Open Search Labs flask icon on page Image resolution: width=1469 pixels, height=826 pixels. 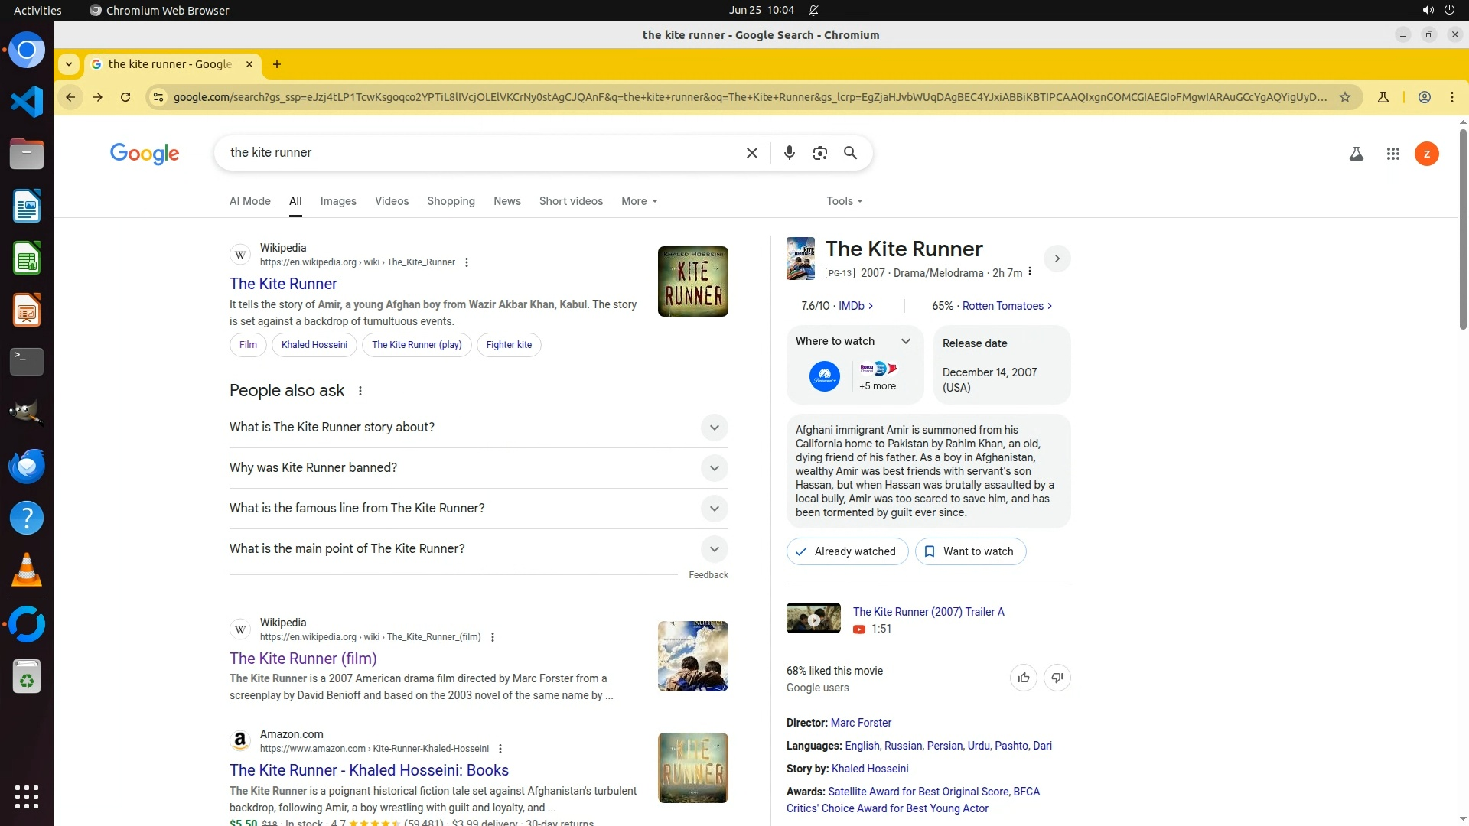point(1356,154)
